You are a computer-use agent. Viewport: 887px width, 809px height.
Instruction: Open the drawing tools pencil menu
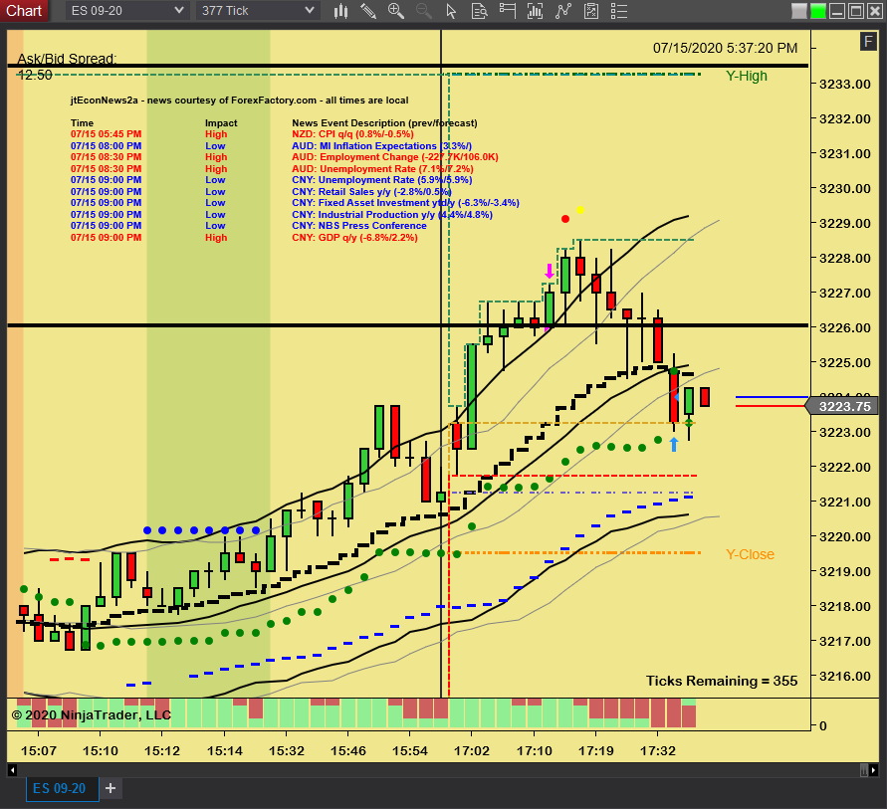368,11
